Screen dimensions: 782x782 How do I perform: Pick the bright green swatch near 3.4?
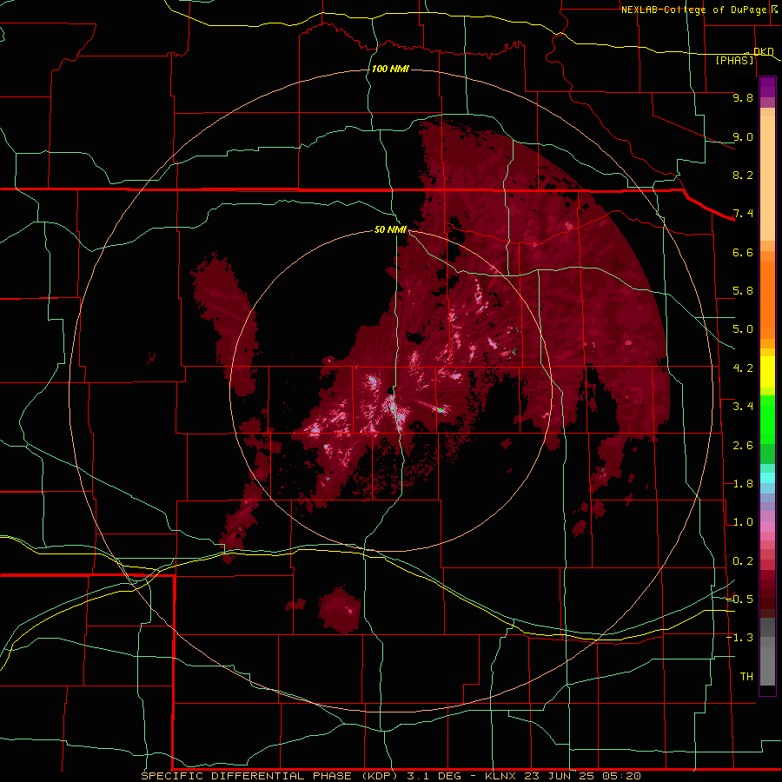click(767, 419)
